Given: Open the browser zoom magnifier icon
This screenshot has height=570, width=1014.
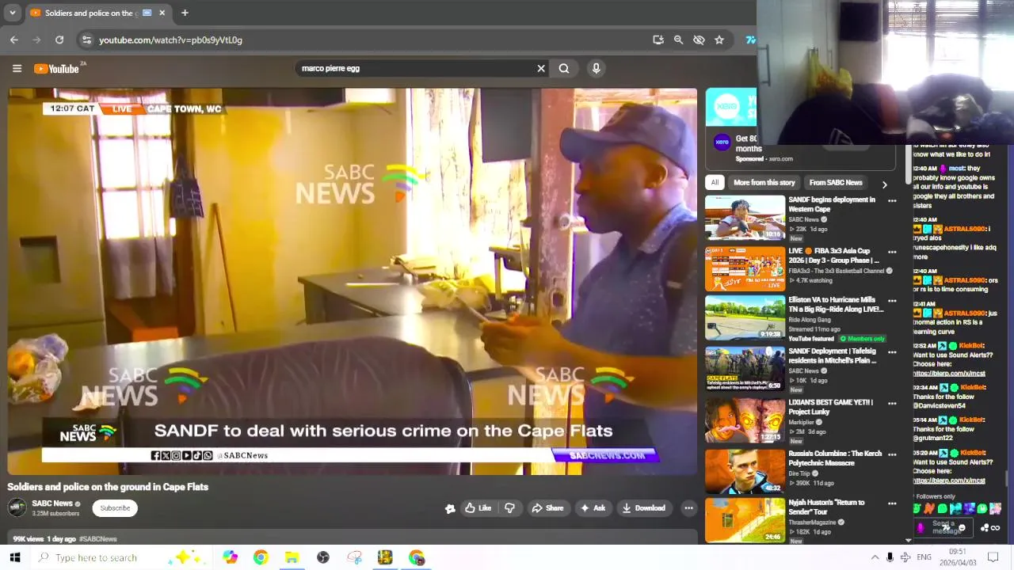Looking at the screenshot, I should [679, 40].
